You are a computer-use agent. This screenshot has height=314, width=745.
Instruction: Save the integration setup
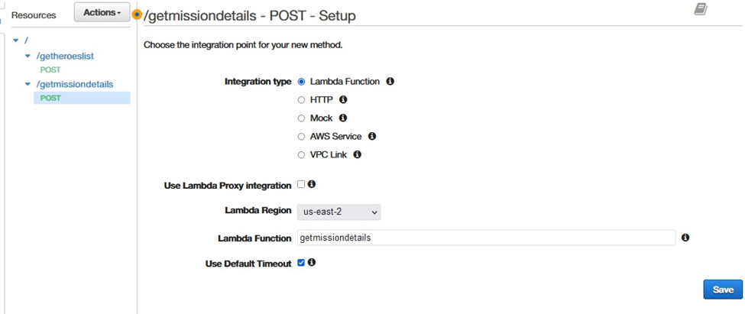723,290
